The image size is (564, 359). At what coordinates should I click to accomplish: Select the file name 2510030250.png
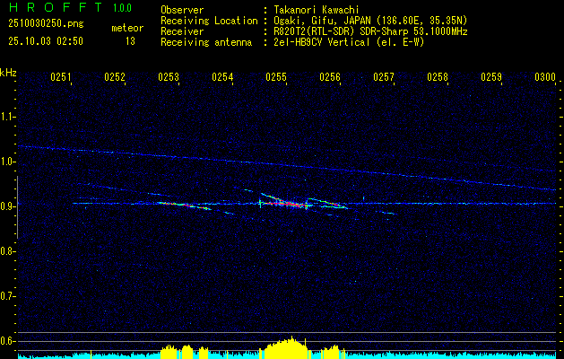tap(46, 24)
